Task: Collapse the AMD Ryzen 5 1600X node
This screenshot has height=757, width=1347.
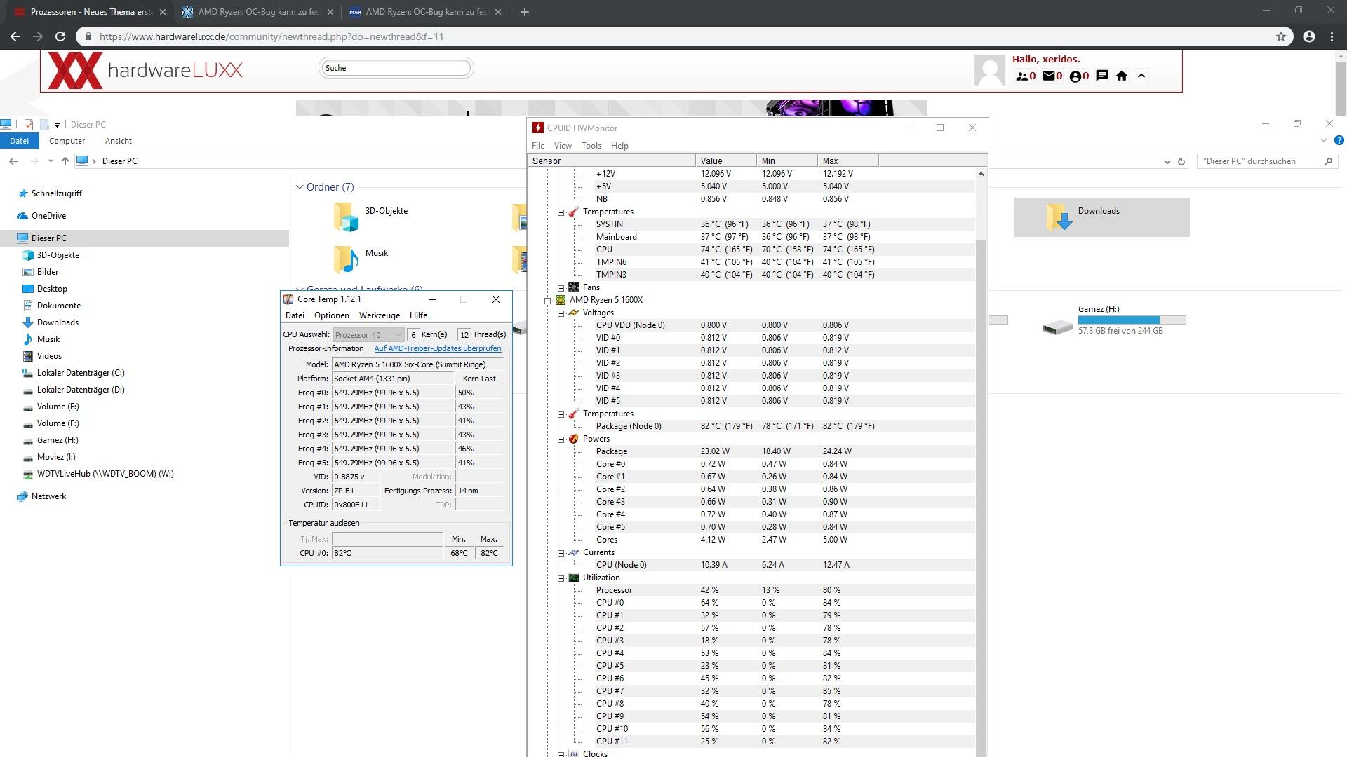Action: pos(549,300)
